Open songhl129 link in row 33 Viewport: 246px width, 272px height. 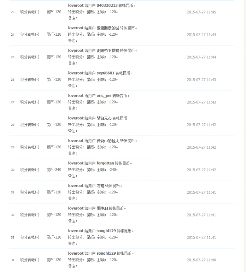[106, 231]
